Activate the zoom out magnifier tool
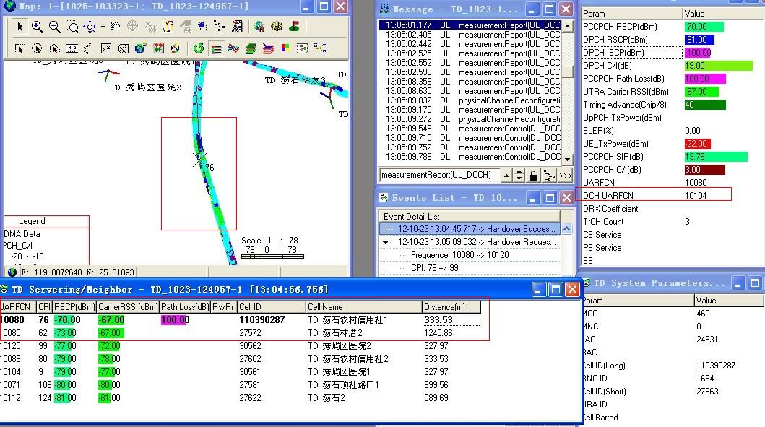The image size is (765, 427). coord(55,26)
